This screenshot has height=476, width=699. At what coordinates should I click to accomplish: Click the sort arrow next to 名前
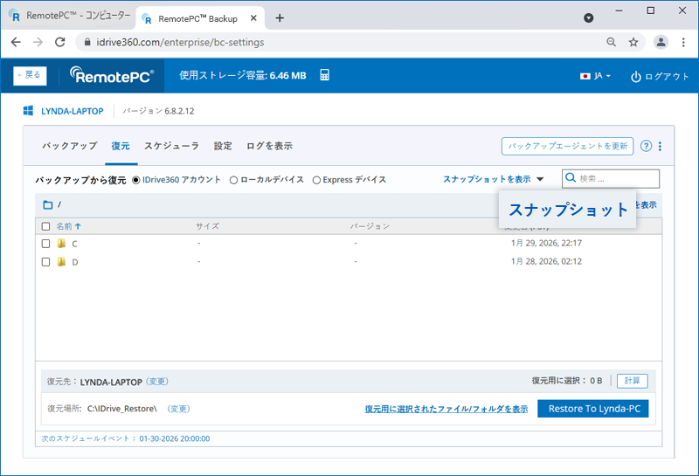click(78, 226)
